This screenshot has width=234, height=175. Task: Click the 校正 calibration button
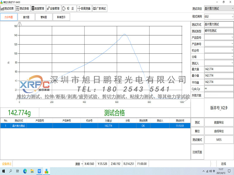(x=69, y=8)
